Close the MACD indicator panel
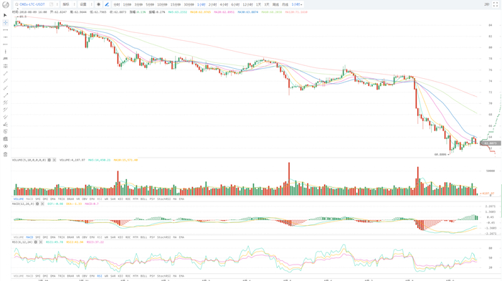 click(x=42, y=204)
